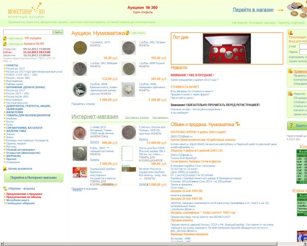Select the Наборы монет category

pos(14,84)
